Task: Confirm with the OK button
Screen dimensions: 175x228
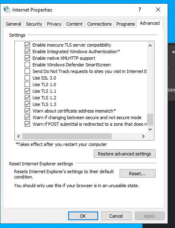Action: point(83,216)
